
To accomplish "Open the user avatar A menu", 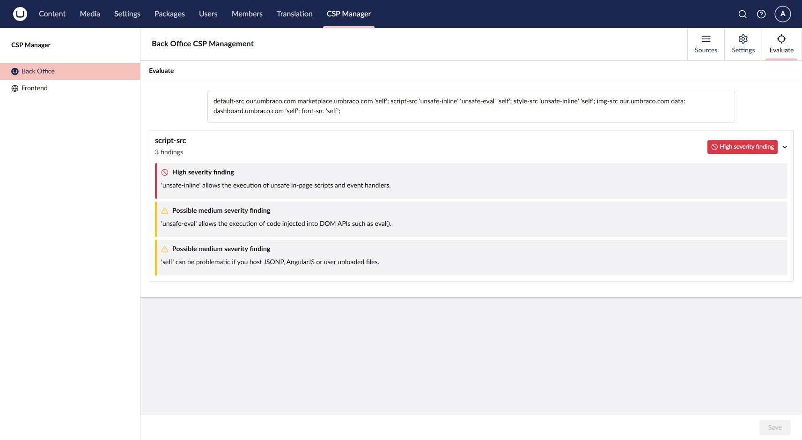I will [783, 14].
